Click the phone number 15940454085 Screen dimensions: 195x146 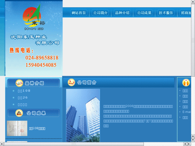pyautogui.click(x=41, y=65)
